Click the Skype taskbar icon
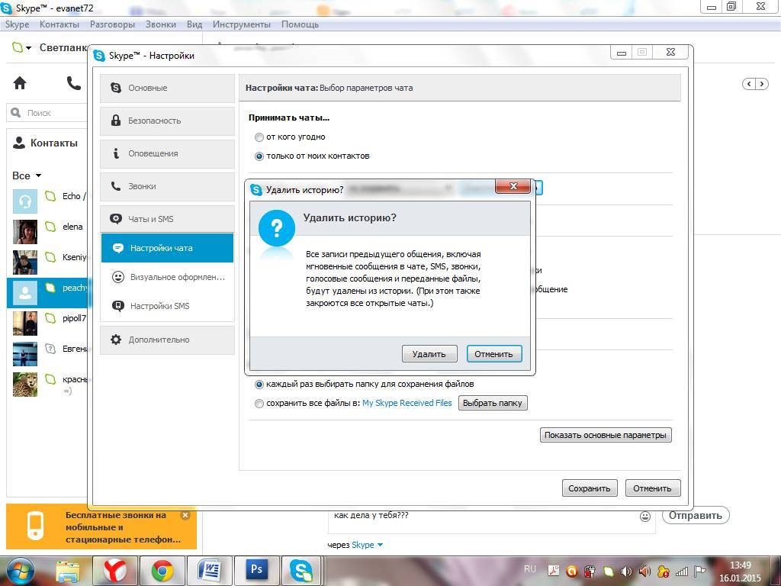 pyautogui.click(x=302, y=572)
